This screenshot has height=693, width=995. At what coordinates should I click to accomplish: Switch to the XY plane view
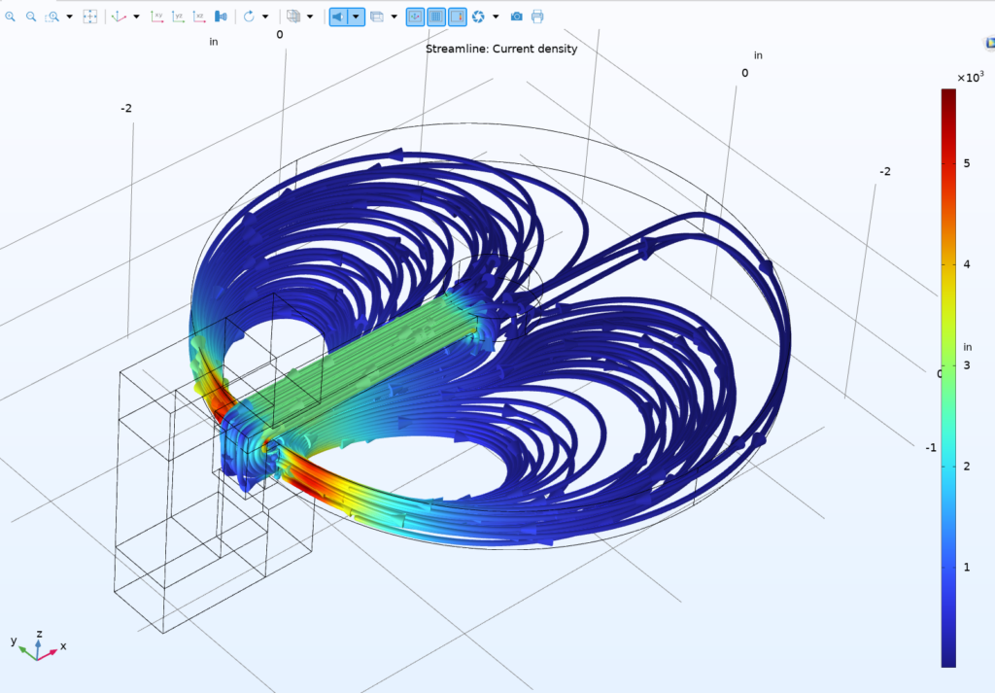(158, 17)
